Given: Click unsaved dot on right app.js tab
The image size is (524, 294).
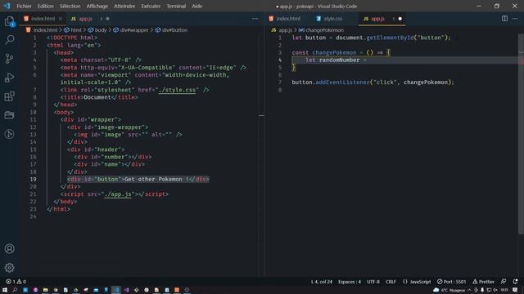Looking at the screenshot, I should pos(400,19).
